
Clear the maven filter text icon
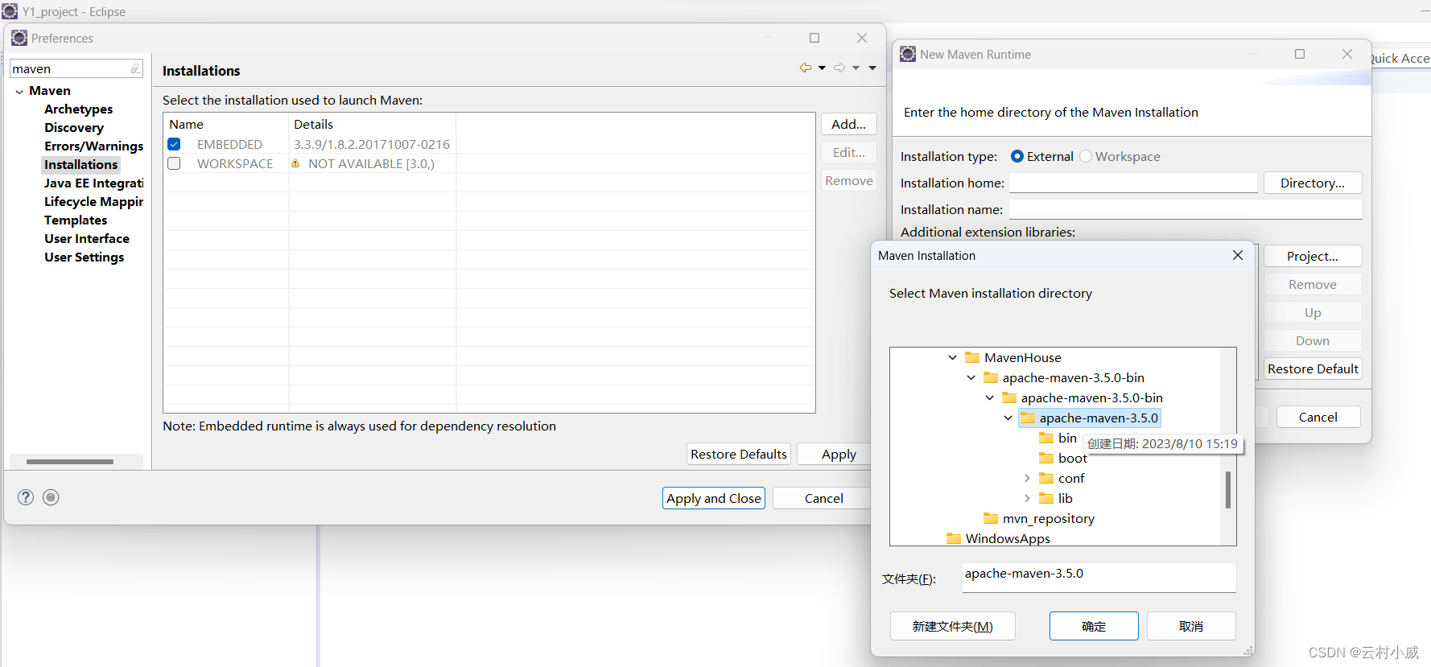pos(135,69)
